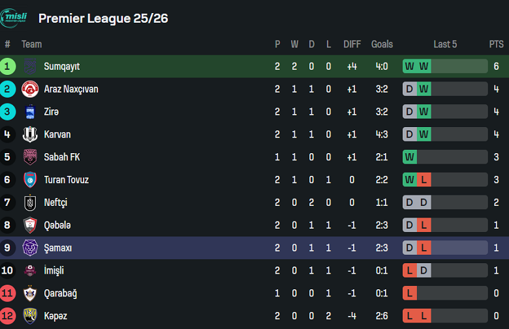Click the Last 5 column header
Screen dimensions: 509x329
point(445,44)
